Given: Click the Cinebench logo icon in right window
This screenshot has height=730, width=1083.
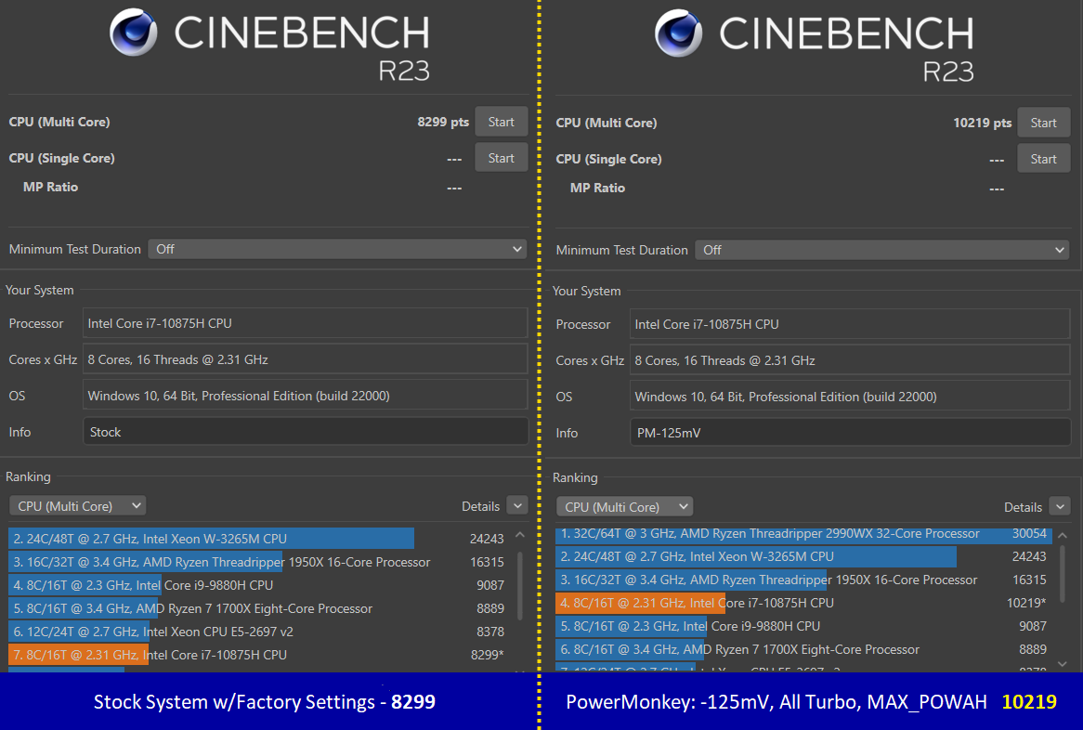Looking at the screenshot, I should [678, 33].
